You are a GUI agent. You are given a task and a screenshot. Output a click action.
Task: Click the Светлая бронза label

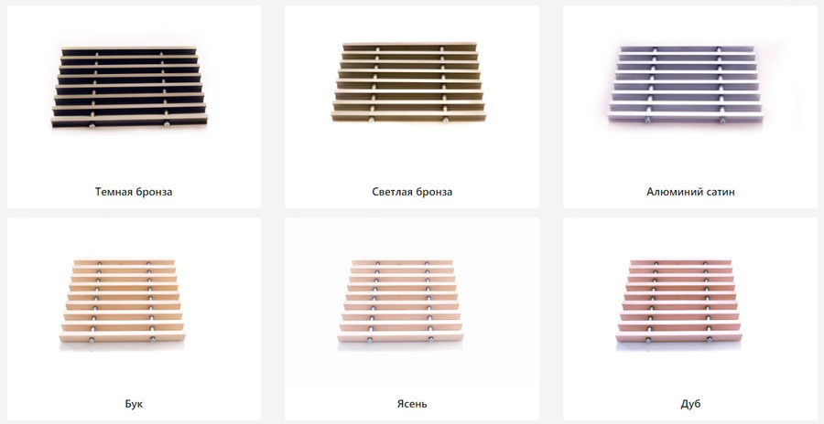point(412,192)
